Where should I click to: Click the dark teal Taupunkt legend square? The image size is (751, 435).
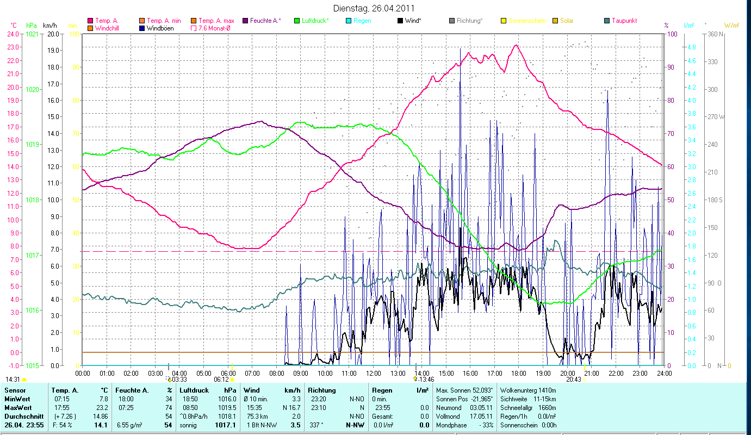tap(607, 21)
